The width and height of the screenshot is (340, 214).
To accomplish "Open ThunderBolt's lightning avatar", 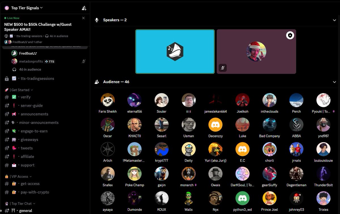I will tap(323, 174).
